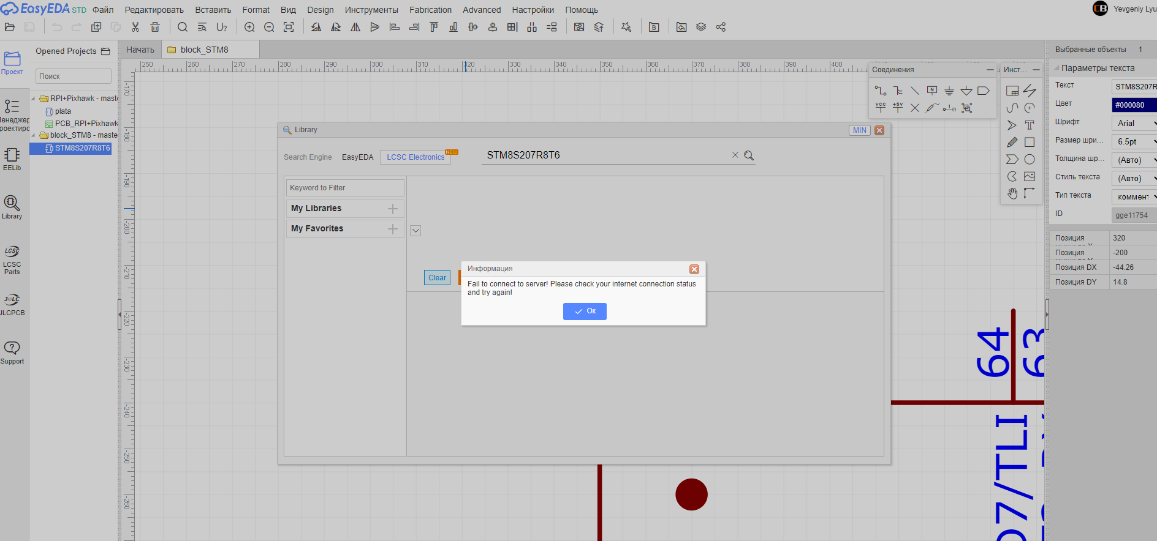
Task: Open the Стиль текста dropdown
Action: tap(1134, 178)
